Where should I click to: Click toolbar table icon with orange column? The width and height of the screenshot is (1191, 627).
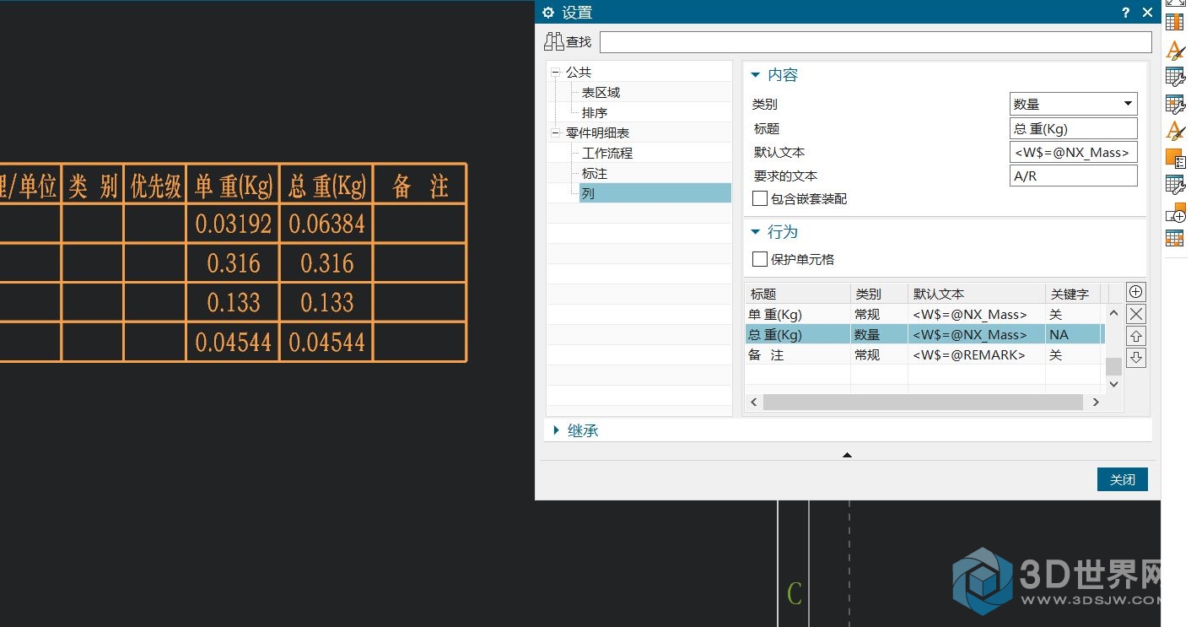pyautogui.click(x=1175, y=22)
